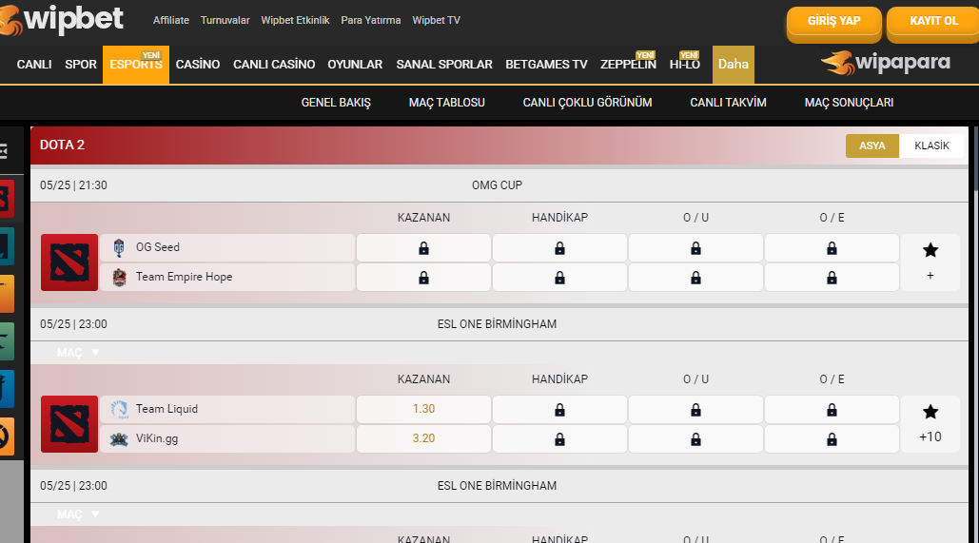Click the ViKin.gg team logo
This screenshot has height=543, width=979.
(119, 438)
